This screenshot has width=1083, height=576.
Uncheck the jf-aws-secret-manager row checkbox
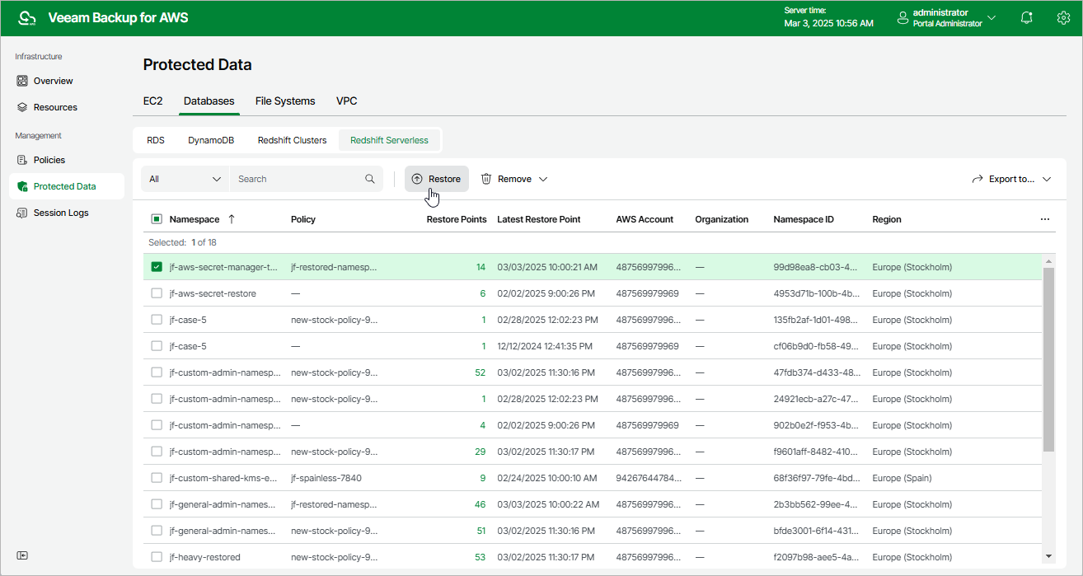click(x=157, y=267)
